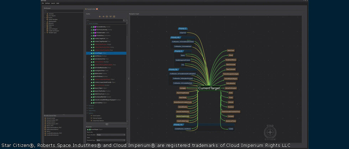This screenshot has height=149, width=349.
Task: Click the file icon next to SimpleCreature recent file
Action: click(45, 122)
